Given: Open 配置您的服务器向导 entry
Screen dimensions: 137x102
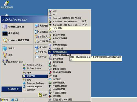Looking at the screenshot, I should tap(69, 55).
